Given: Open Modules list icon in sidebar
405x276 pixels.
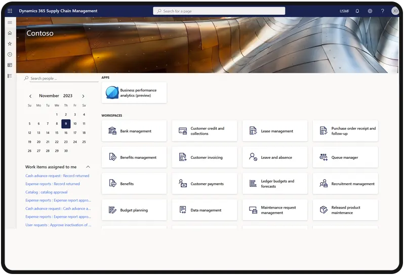Looking at the screenshot, I should coord(10,76).
